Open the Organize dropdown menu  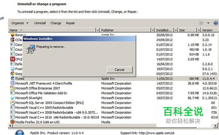(20, 23)
